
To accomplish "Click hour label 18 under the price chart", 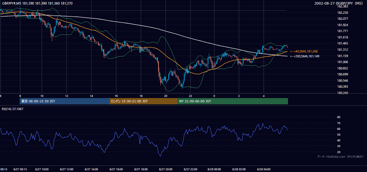I will coord(141,96).
